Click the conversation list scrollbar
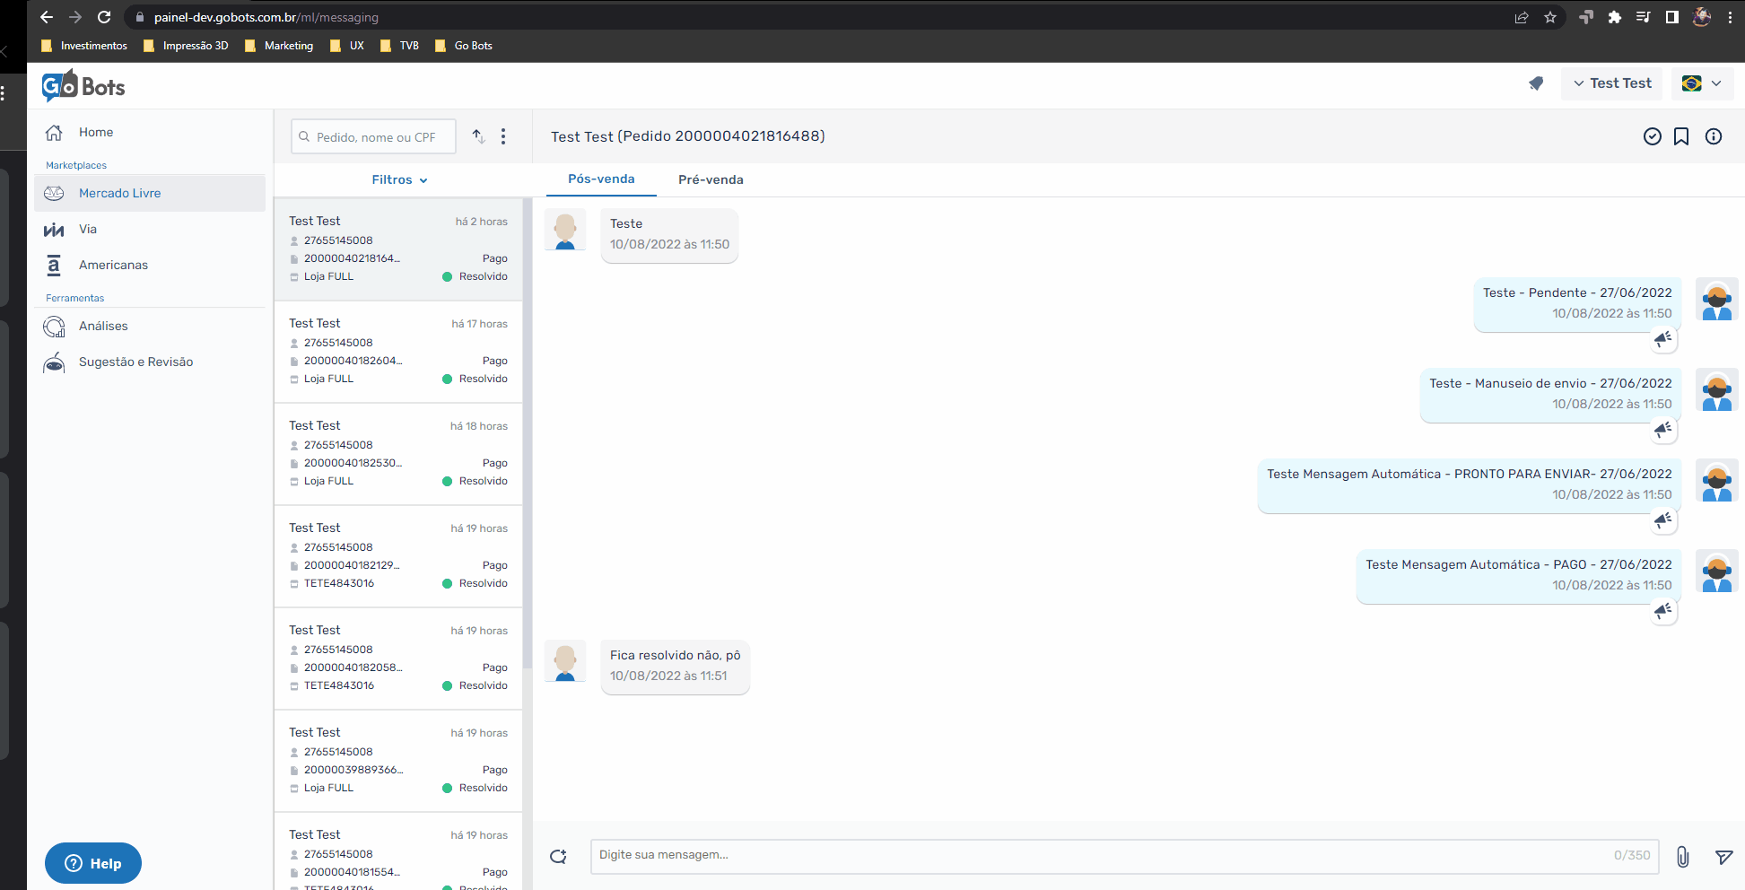This screenshot has width=1745, height=890. click(528, 434)
